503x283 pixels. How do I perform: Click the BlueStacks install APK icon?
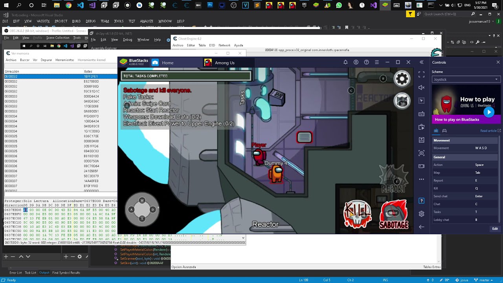point(422,140)
